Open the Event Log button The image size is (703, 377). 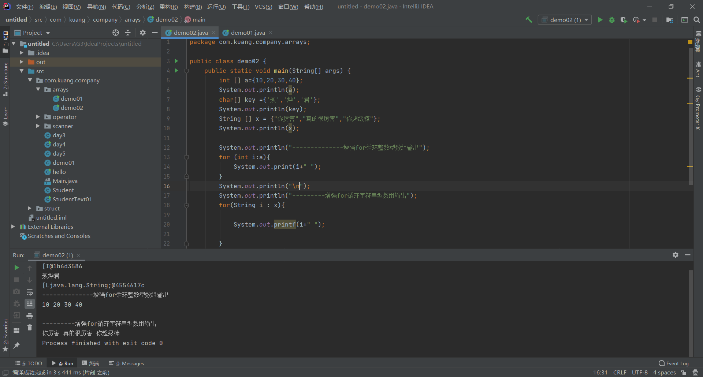[673, 363]
